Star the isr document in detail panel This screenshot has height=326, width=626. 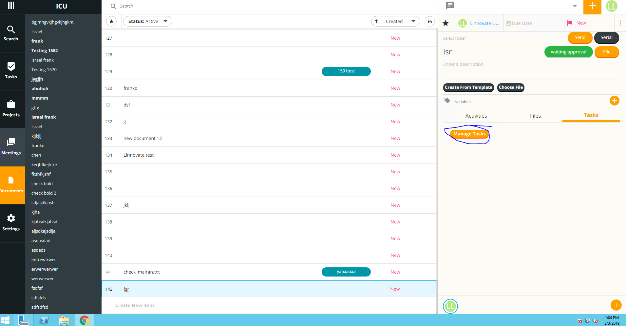click(446, 23)
